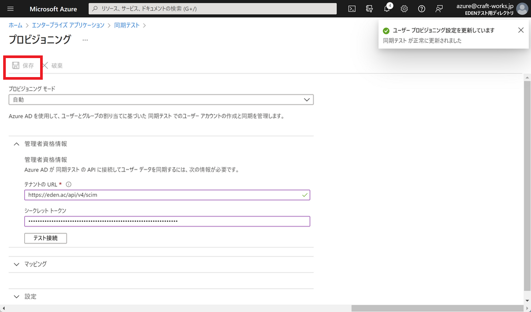Dismiss the provisioning update notification

521,30
